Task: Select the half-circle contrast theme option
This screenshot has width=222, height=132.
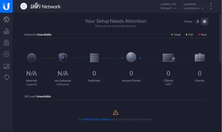Action: [197, 22]
